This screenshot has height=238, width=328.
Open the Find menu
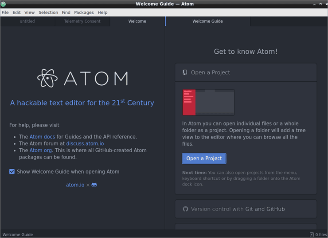coord(66,12)
